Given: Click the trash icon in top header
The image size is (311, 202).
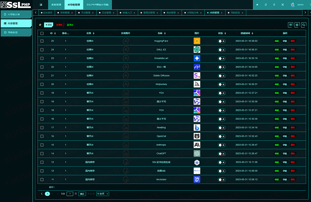Looking at the screenshot, I should [274, 5].
